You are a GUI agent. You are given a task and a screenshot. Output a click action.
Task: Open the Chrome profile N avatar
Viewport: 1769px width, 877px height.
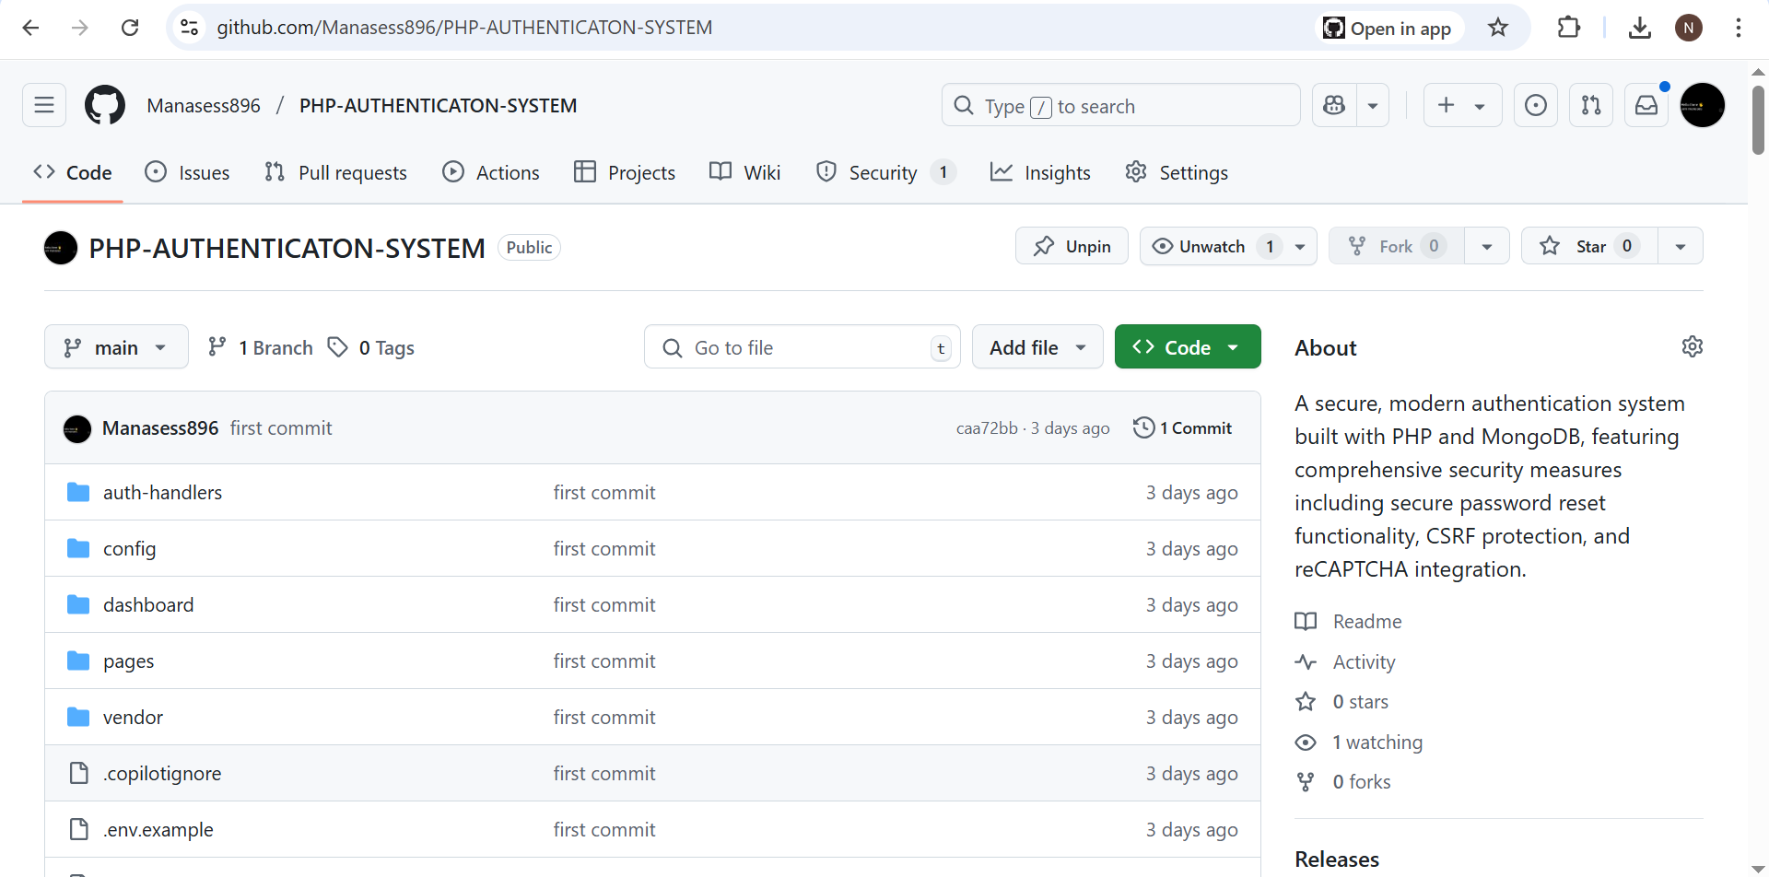point(1689,28)
